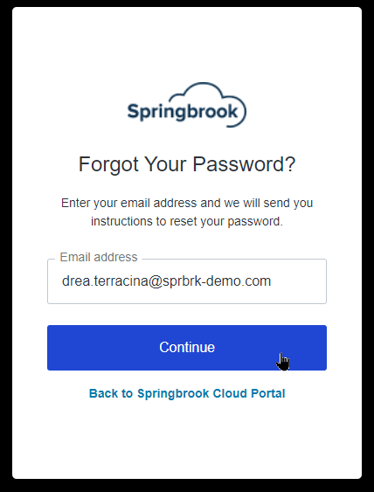This screenshot has width=374, height=492.
Task: Click blank white area below portal link
Action: coord(187,440)
